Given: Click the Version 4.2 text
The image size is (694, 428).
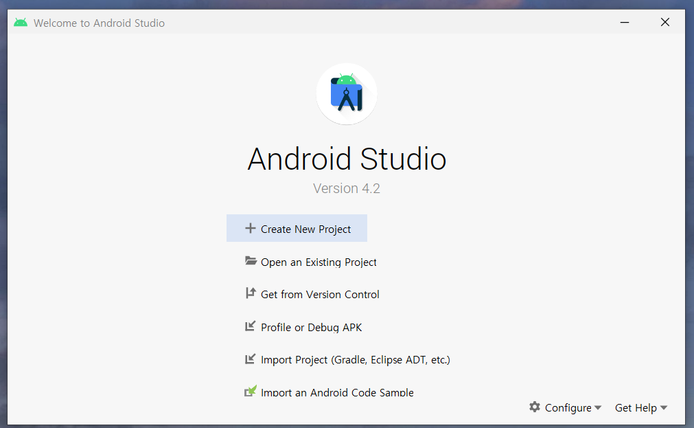Looking at the screenshot, I should coord(347,188).
